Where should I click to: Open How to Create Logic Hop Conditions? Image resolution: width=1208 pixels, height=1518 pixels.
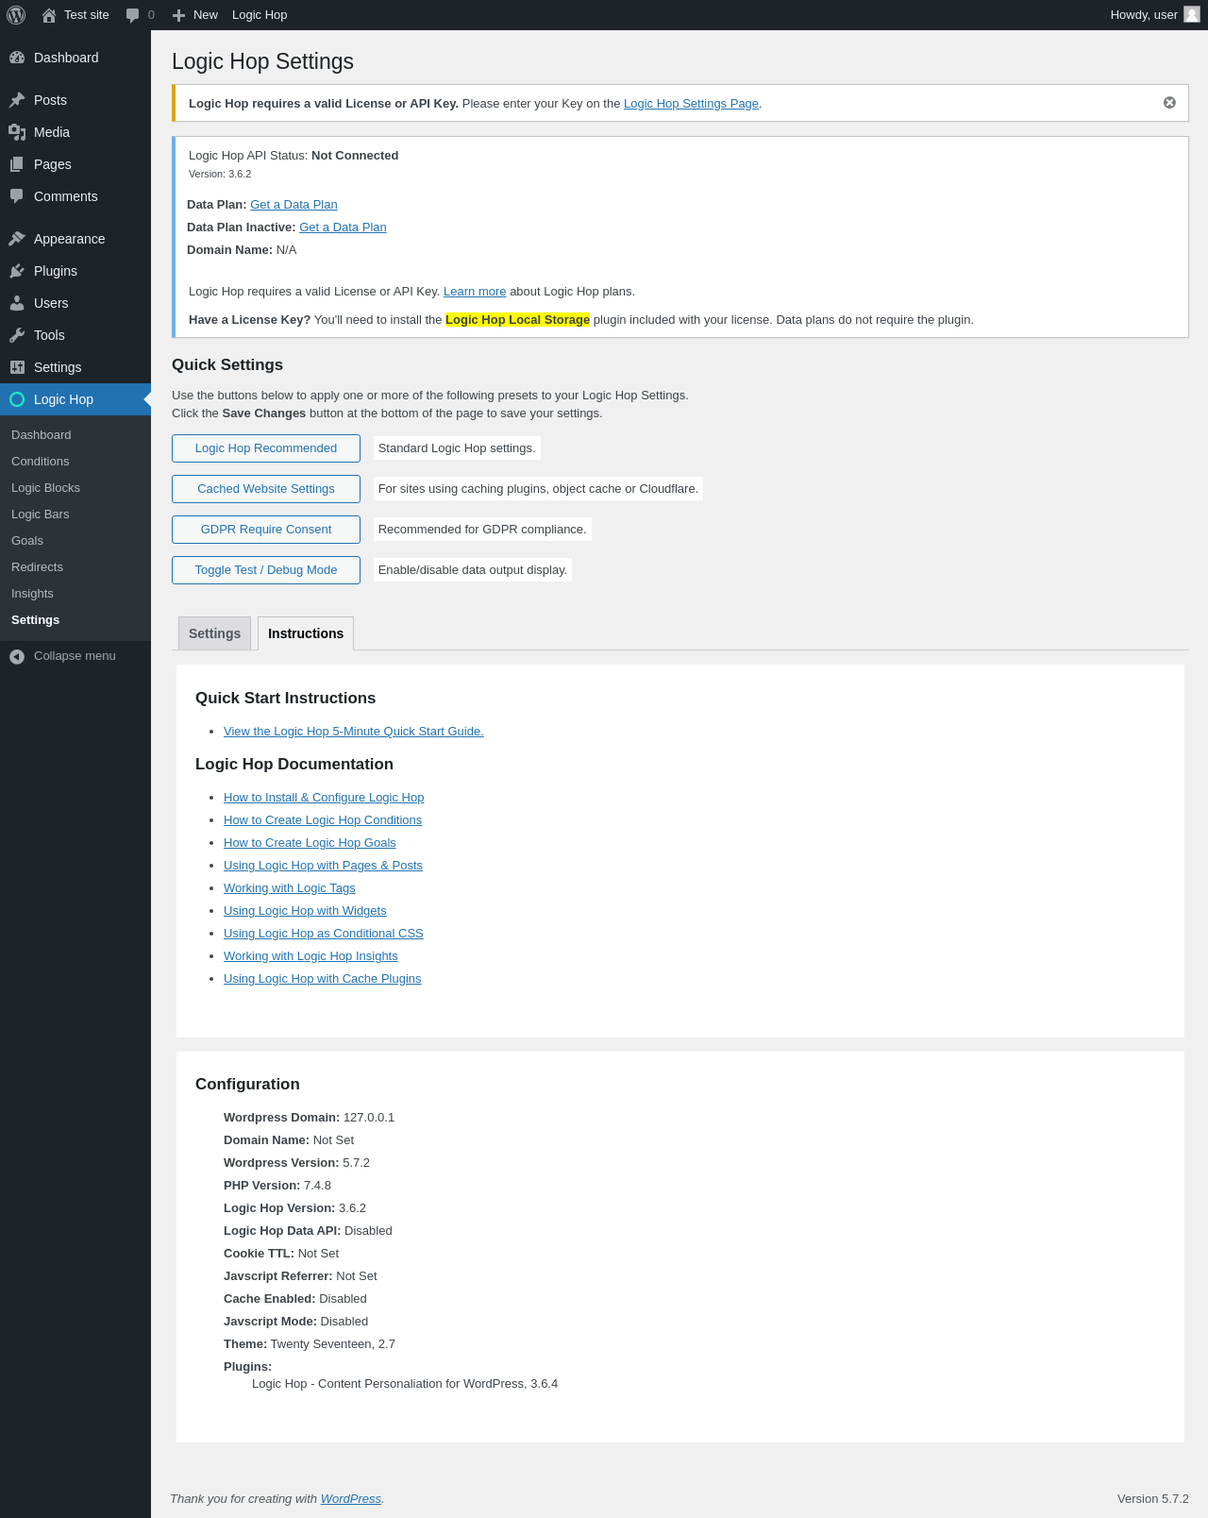point(323,820)
